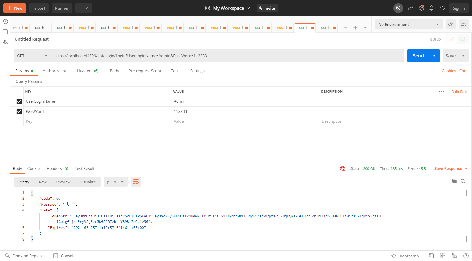
Task: Click the edit pencil icon near BUILD
Action: [452, 39]
